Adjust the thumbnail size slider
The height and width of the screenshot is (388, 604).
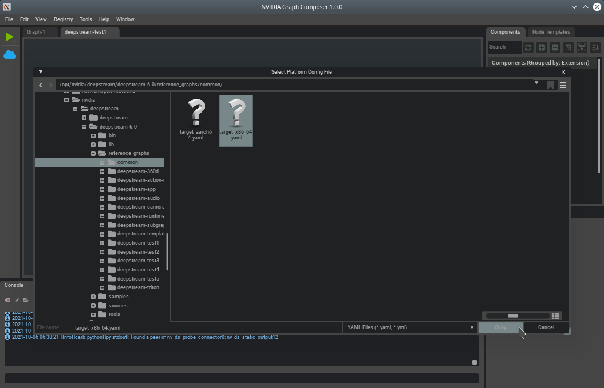click(513, 316)
